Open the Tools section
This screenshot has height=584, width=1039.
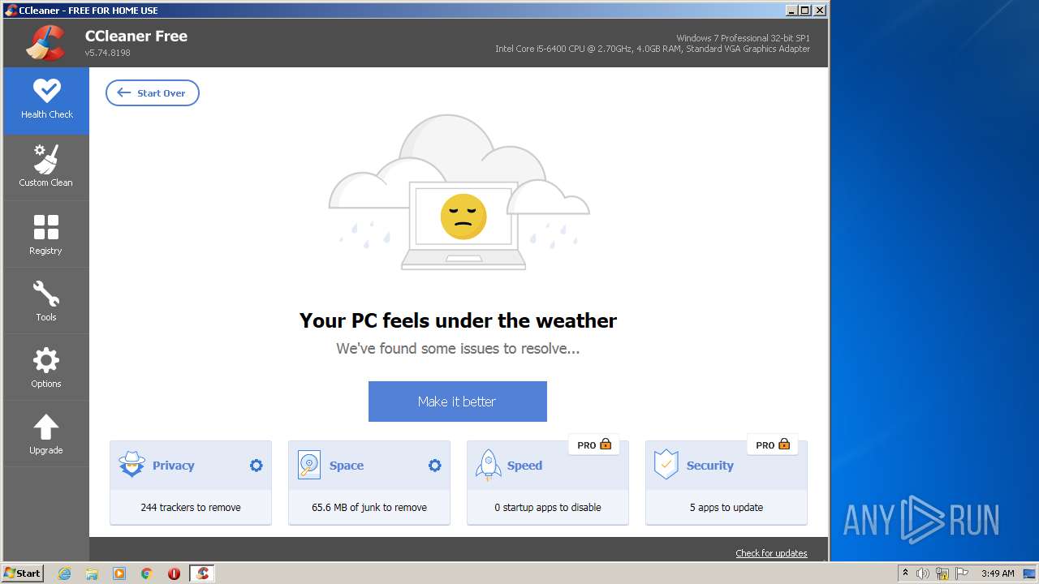pyautogui.click(x=46, y=301)
